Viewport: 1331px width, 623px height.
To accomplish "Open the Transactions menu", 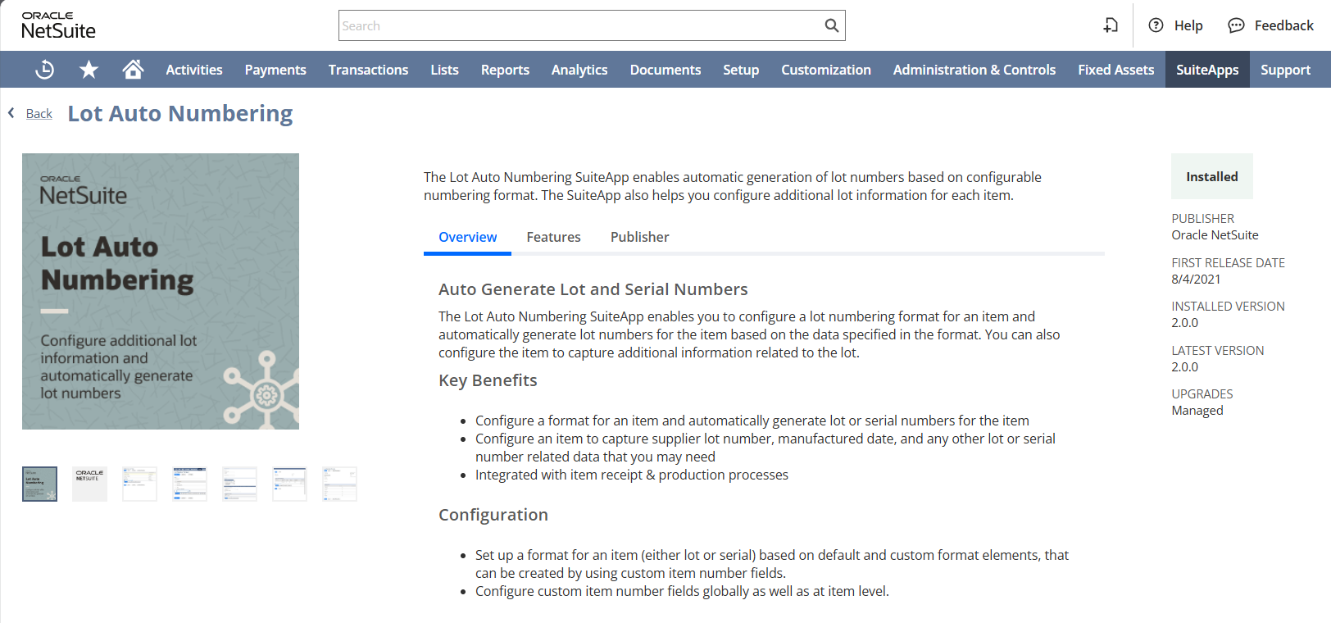I will point(368,70).
